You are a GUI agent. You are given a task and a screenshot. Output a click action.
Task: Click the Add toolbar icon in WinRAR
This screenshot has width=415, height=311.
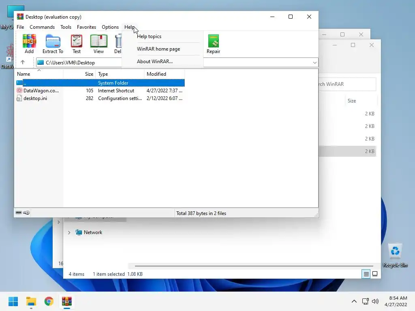[29, 41]
